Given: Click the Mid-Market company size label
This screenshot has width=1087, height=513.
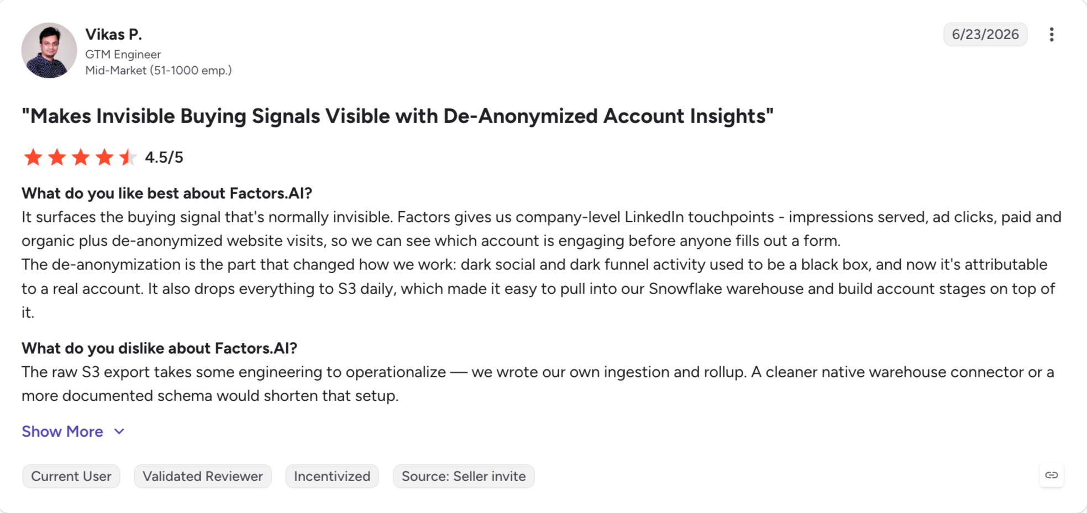Looking at the screenshot, I should (159, 70).
